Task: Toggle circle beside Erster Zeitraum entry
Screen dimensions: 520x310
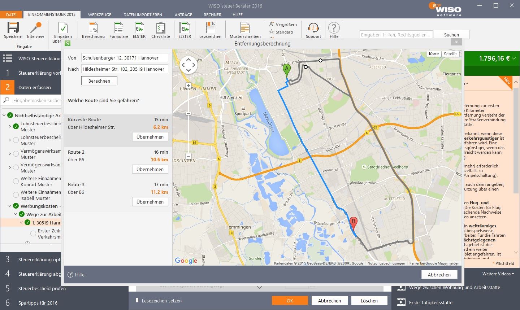Action: click(33, 233)
